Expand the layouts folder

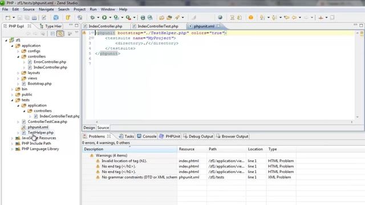[x=18, y=73]
